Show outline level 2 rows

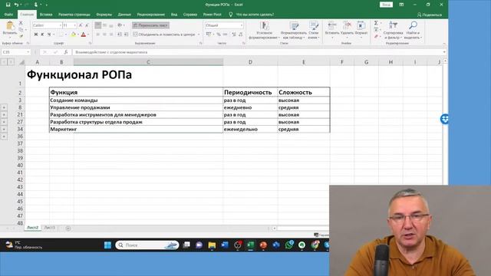point(11,62)
